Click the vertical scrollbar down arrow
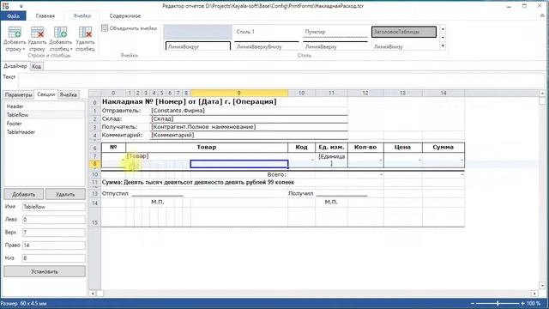 542,285
